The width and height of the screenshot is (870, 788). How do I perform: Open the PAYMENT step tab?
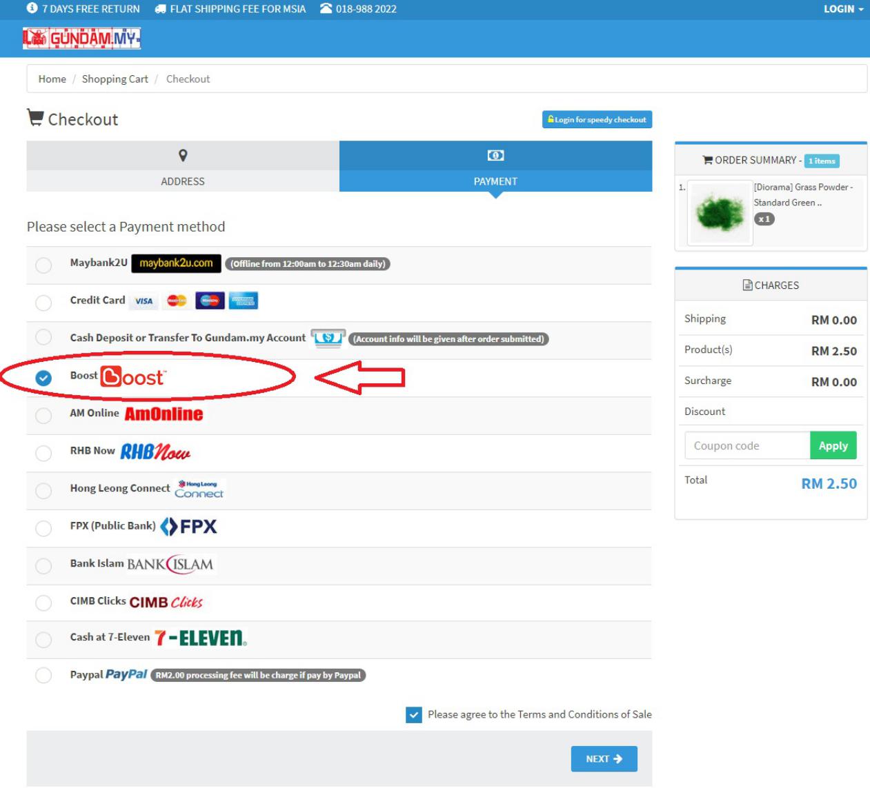(x=495, y=167)
